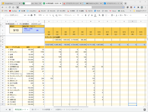Expand hidden rows above row 37
Screen dimensions: 148x112
pyautogui.click(x=1, y=37)
